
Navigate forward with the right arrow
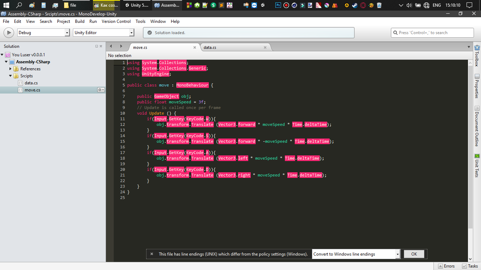point(121,46)
